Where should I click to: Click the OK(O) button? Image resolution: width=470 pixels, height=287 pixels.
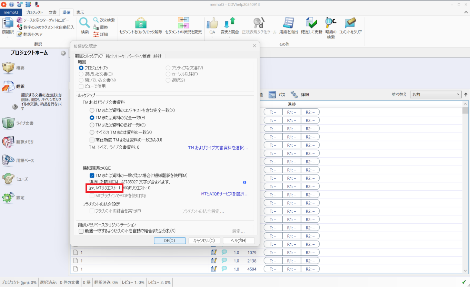click(170, 241)
